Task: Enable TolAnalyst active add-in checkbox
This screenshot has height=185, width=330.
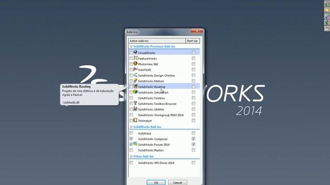Action: click(131, 121)
